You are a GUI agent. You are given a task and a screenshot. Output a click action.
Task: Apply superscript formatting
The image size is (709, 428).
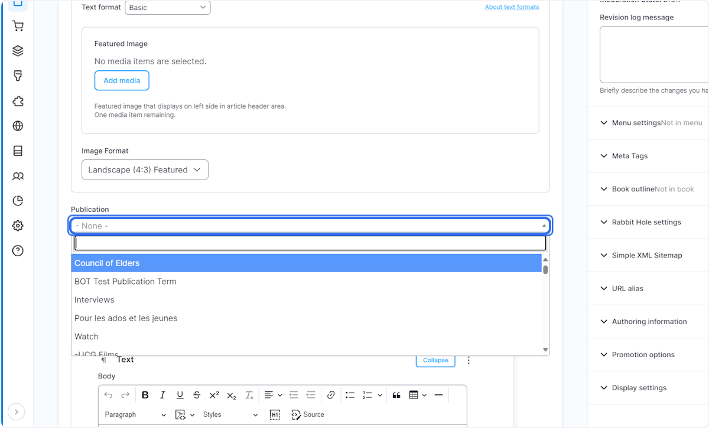pyautogui.click(x=214, y=395)
